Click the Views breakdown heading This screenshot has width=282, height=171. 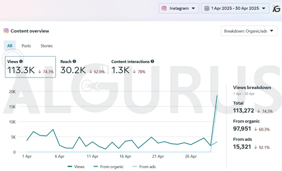point(252,87)
